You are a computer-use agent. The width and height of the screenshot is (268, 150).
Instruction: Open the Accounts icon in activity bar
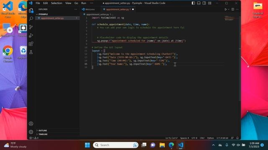pyautogui.click(x=31, y=124)
